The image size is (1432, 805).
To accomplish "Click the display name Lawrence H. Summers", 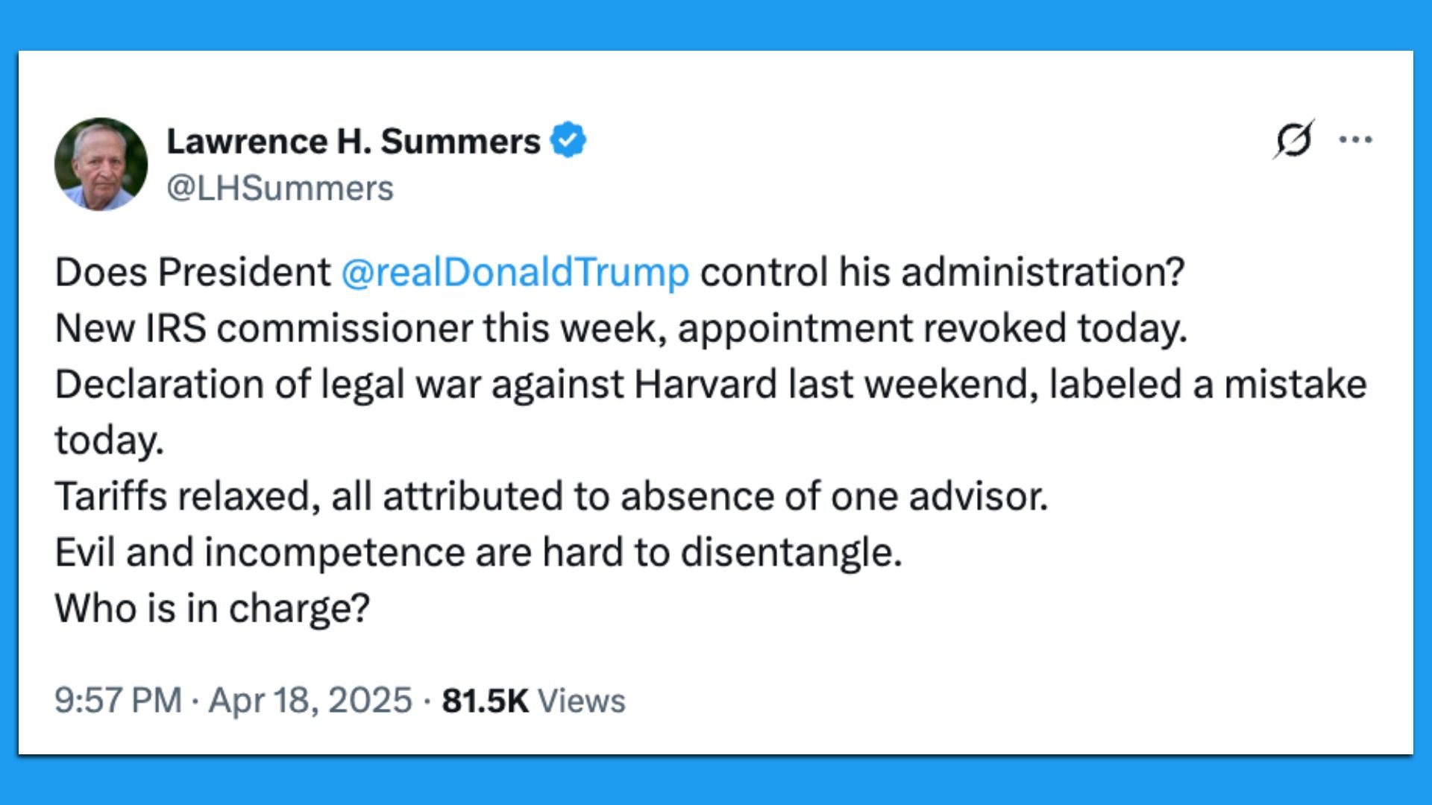I will (x=353, y=141).
